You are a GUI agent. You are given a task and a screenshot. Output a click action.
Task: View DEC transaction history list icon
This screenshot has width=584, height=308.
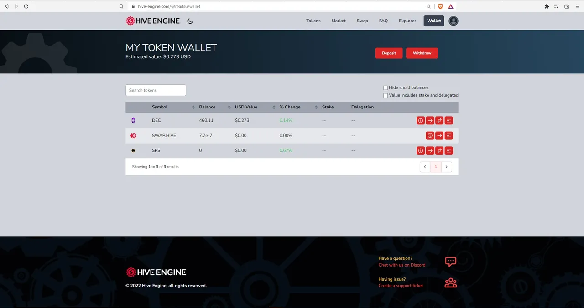[449, 120]
